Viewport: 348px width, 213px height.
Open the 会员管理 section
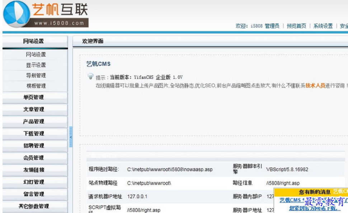[x=34, y=158]
